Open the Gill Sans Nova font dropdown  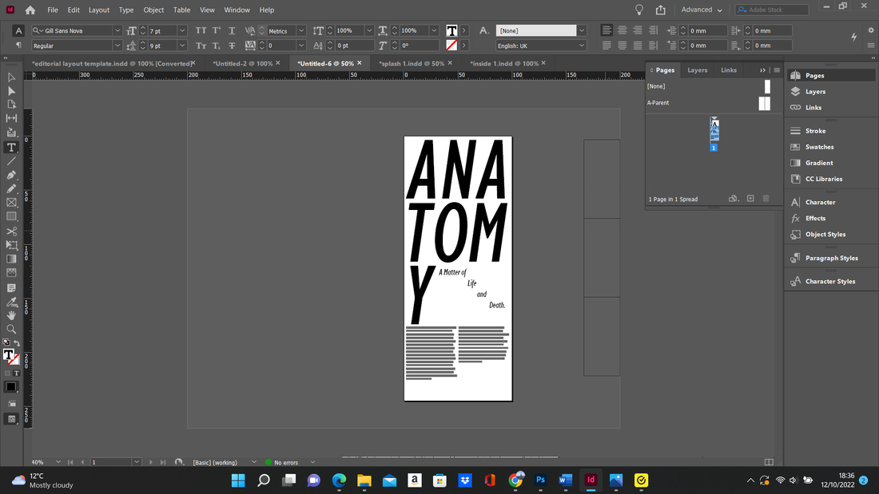tap(117, 31)
